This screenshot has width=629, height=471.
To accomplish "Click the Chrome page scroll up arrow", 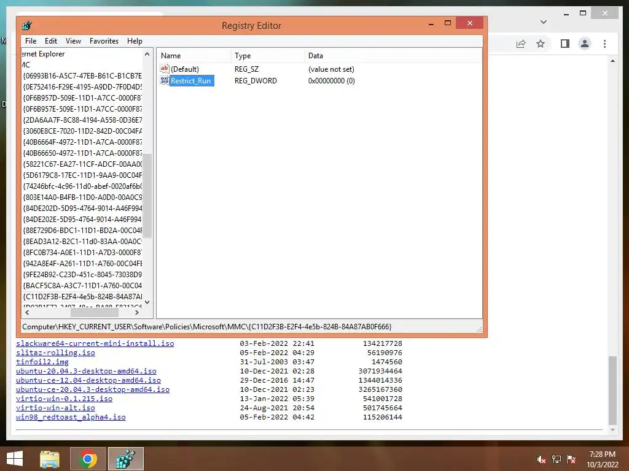I will [x=612, y=61].
